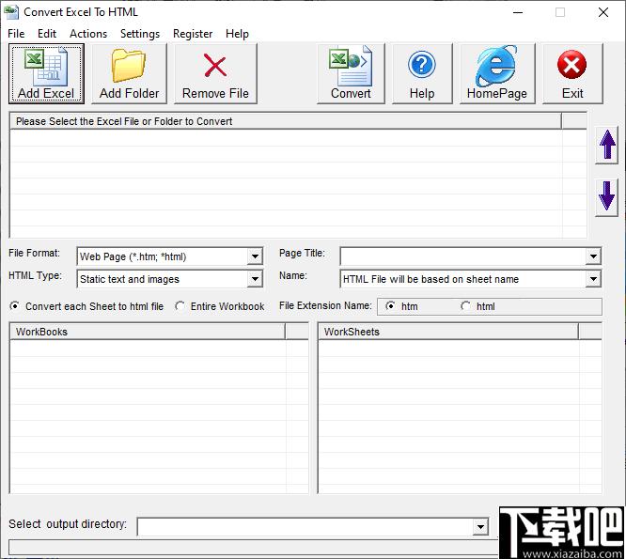Open the Actions menu
This screenshot has height=559, width=626.
pos(88,34)
